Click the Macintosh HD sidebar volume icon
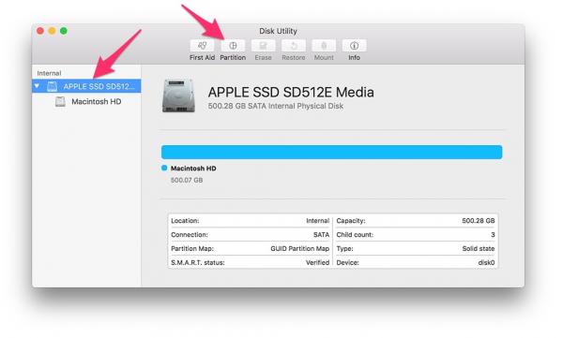 (60, 101)
